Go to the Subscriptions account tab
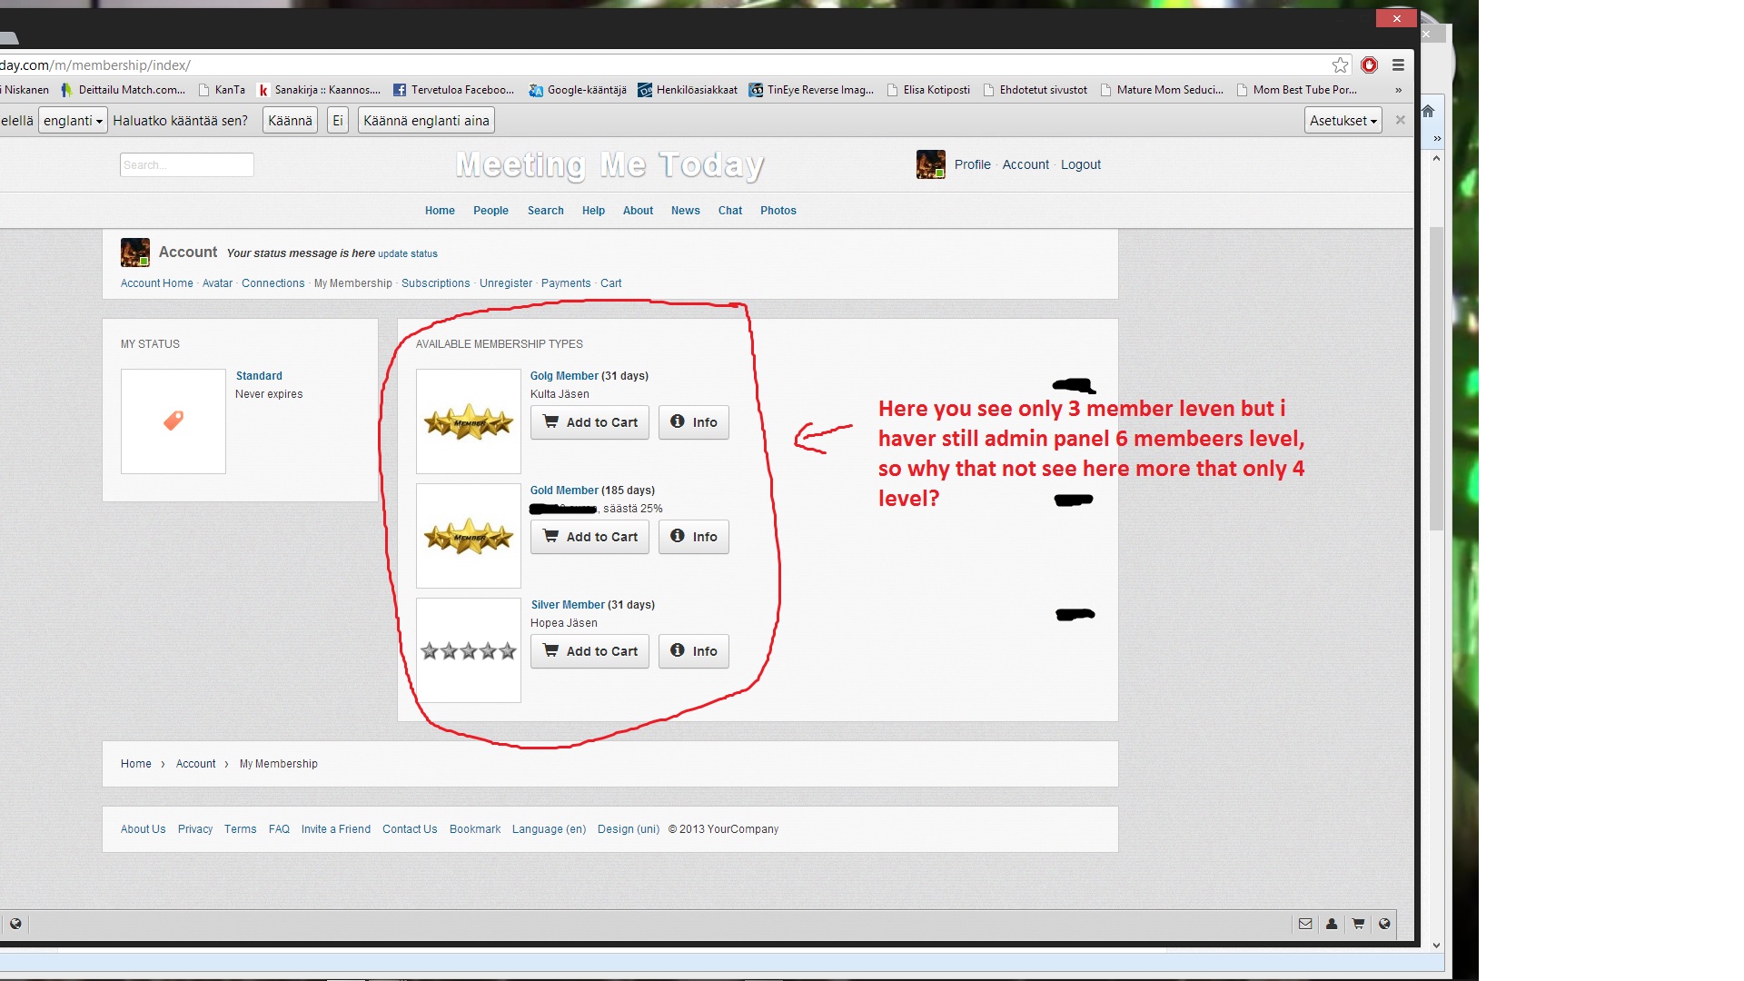Screen dimensions: 1744x981 click(x=435, y=283)
